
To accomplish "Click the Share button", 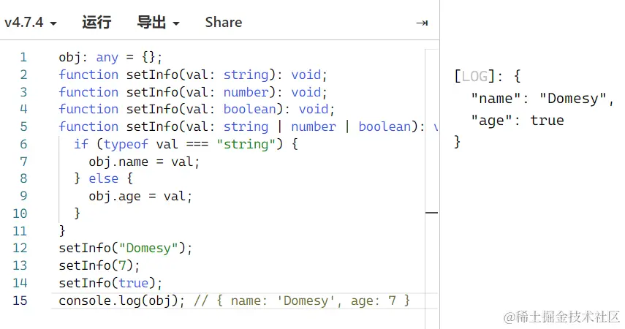I will pos(223,23).
